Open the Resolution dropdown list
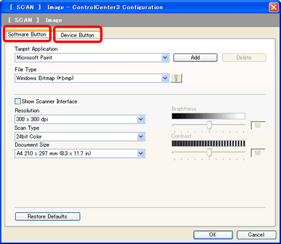This screenshot has width=281, height=244. pyautogui.click(x=140, y=119)
